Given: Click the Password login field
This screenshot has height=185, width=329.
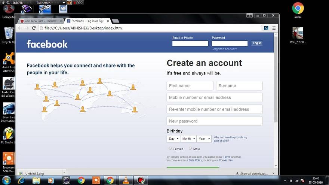Looking at the screenshot, I should [230, 43].
